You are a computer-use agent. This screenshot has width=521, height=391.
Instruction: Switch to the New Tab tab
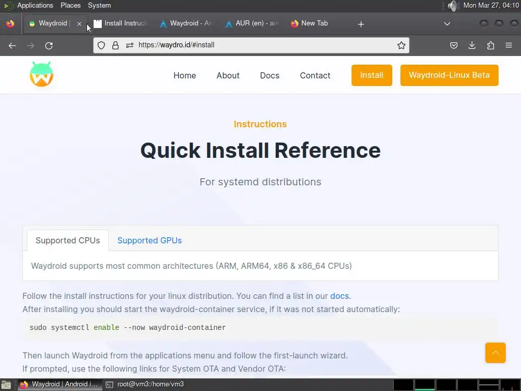pyautogui.click(x=317, y=23)
